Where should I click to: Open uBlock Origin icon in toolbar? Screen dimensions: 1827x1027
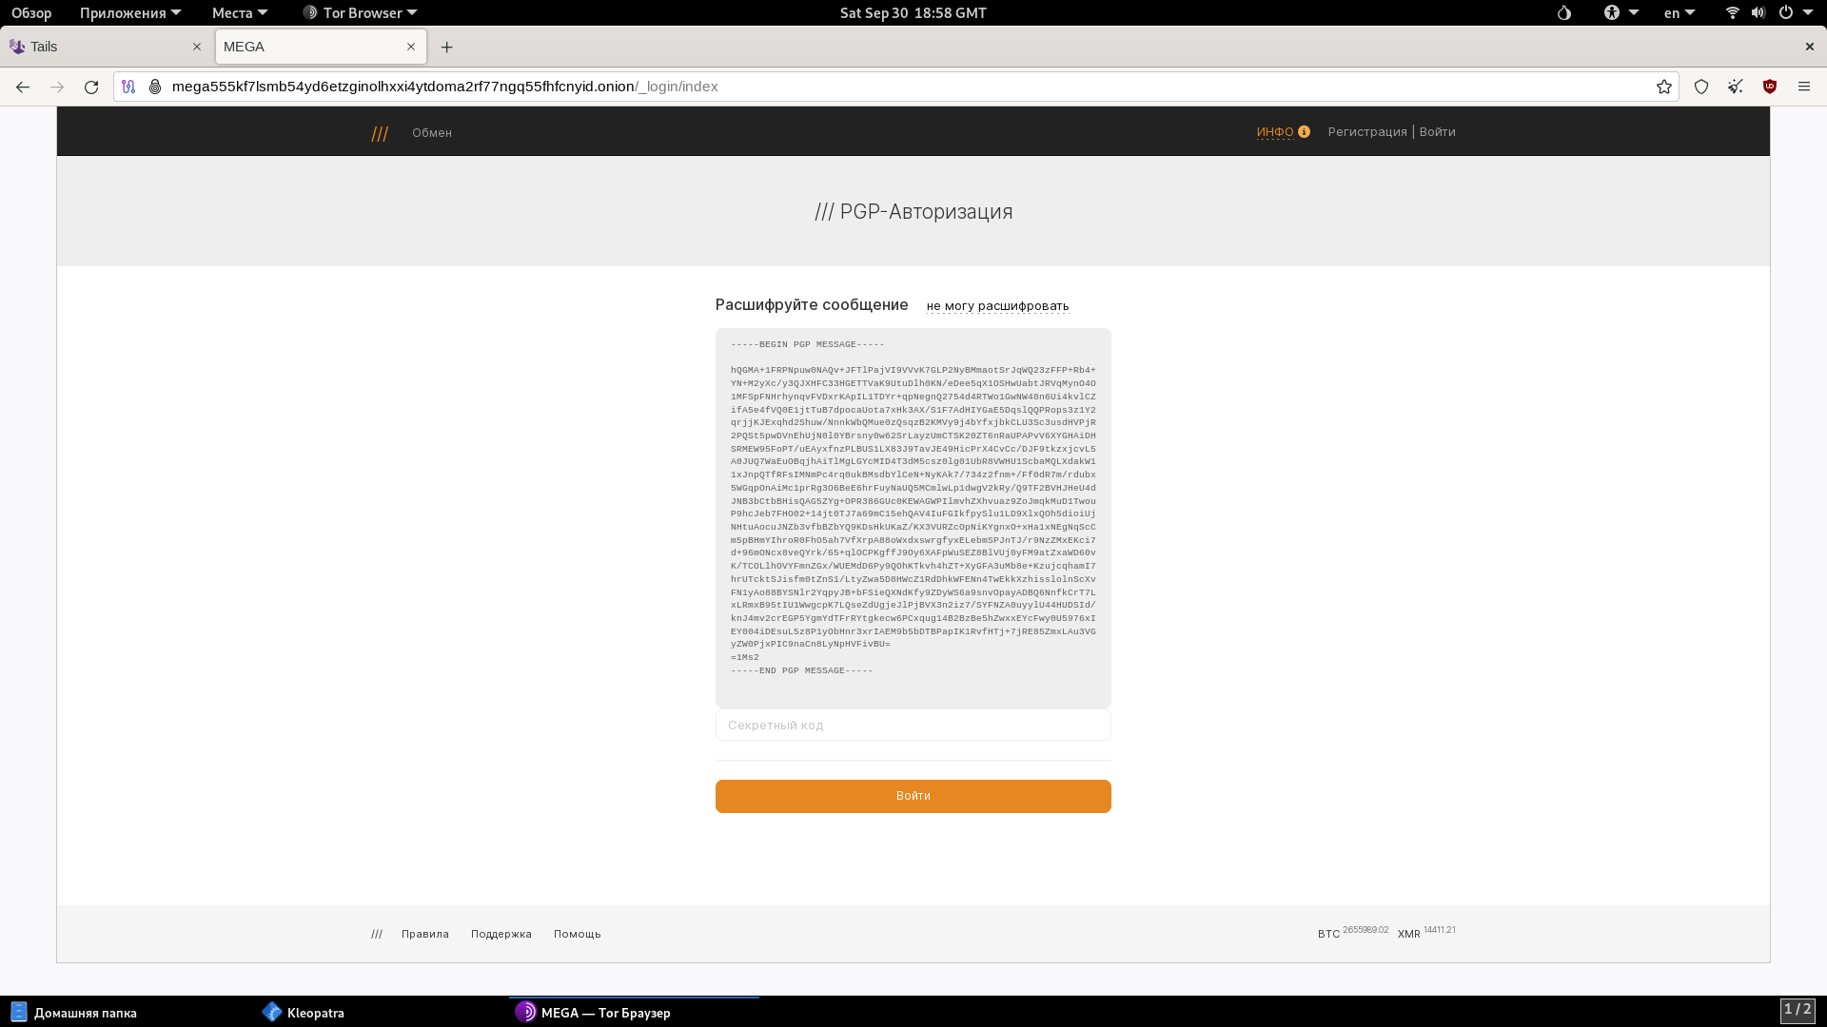pyautogui.click(x=1770, y=87)
